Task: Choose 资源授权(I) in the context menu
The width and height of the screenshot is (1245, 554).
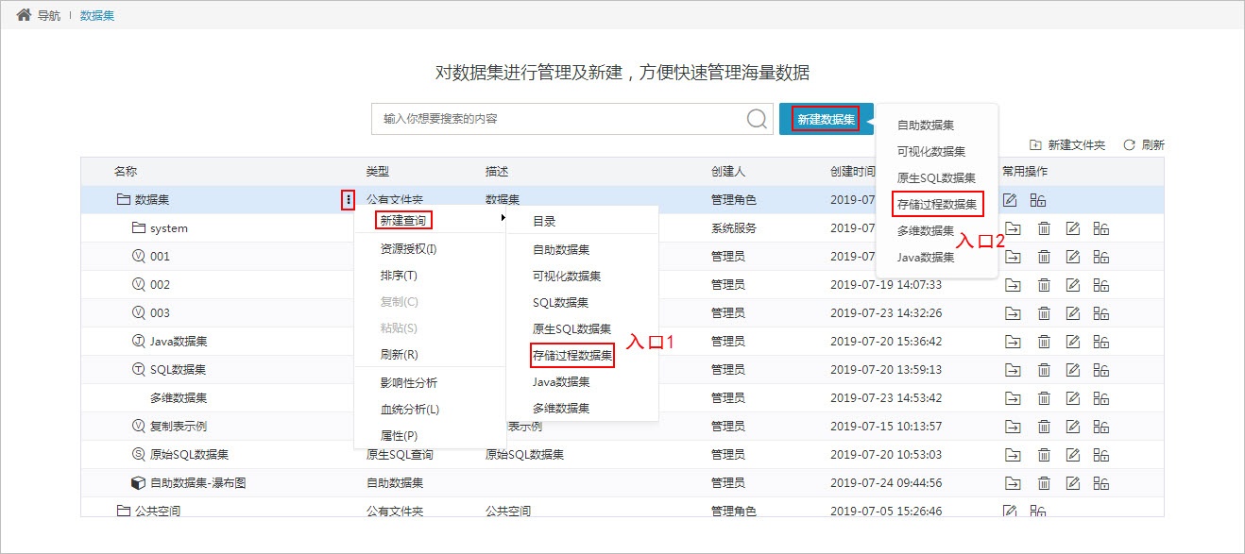Action: pos(408,249)
